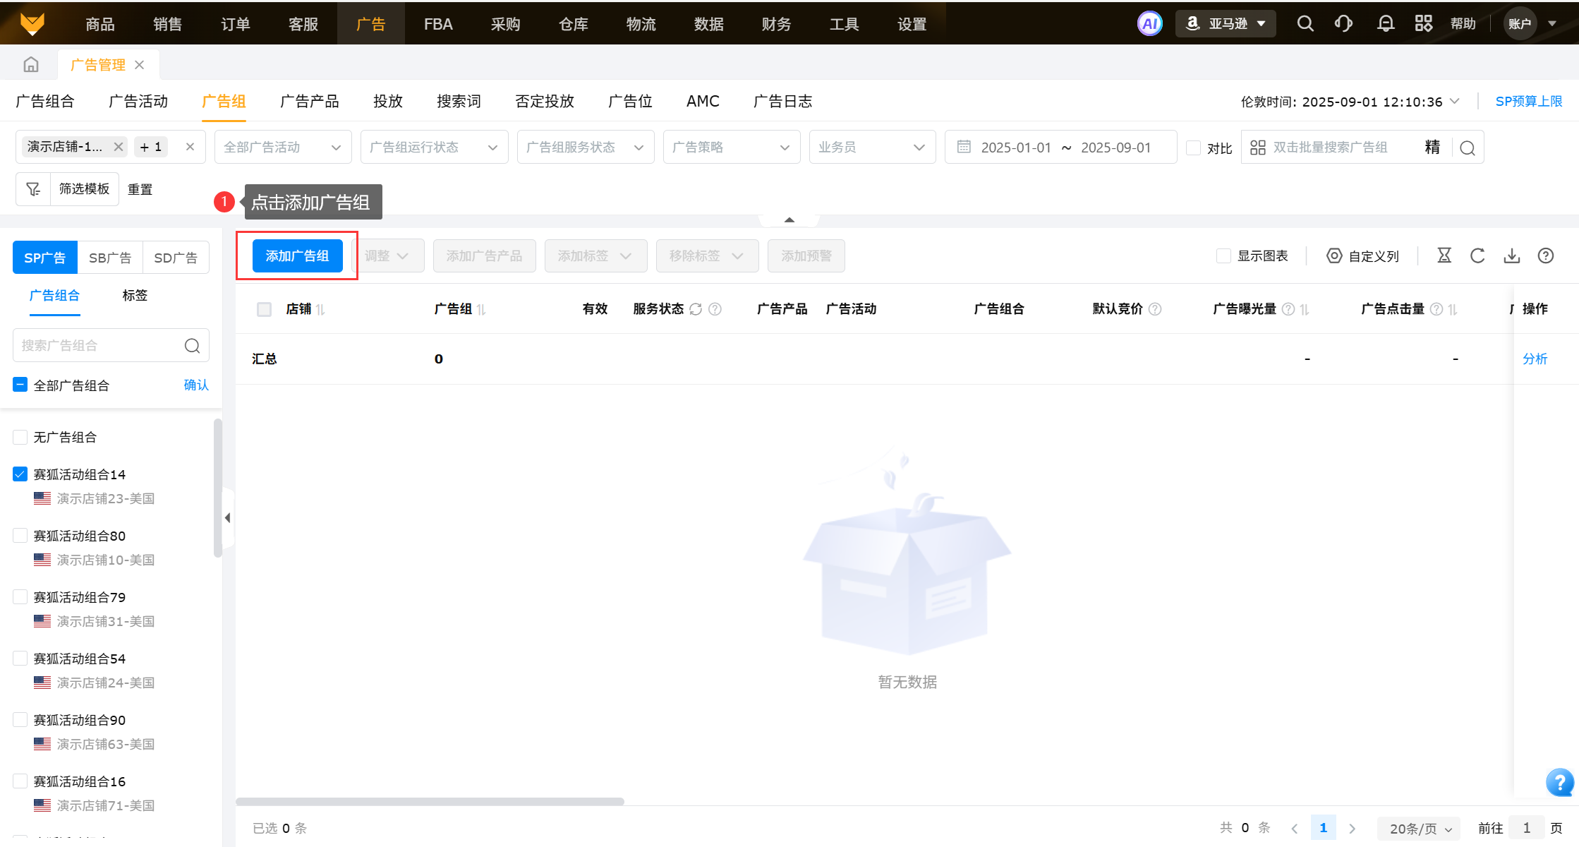Open the 广告策略 dropdown filter
This screenshot has height=847, width=1579.
(730, 148)
